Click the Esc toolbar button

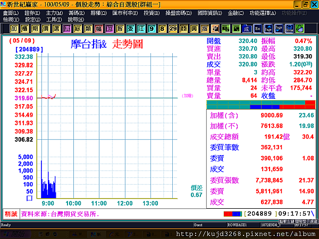(x=257, y=29)
